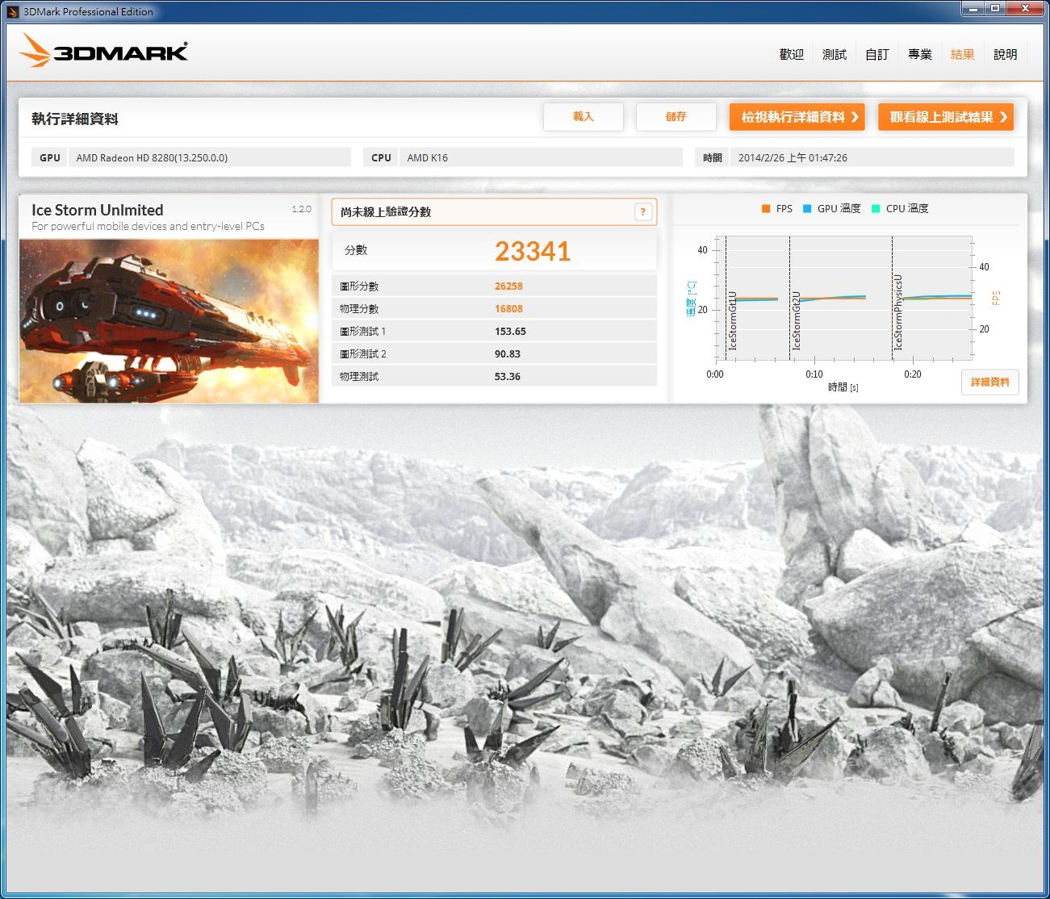Click 觀看線上測試結果 button
The width and height of the screenshot is (1050, 899).
[946, 117]
